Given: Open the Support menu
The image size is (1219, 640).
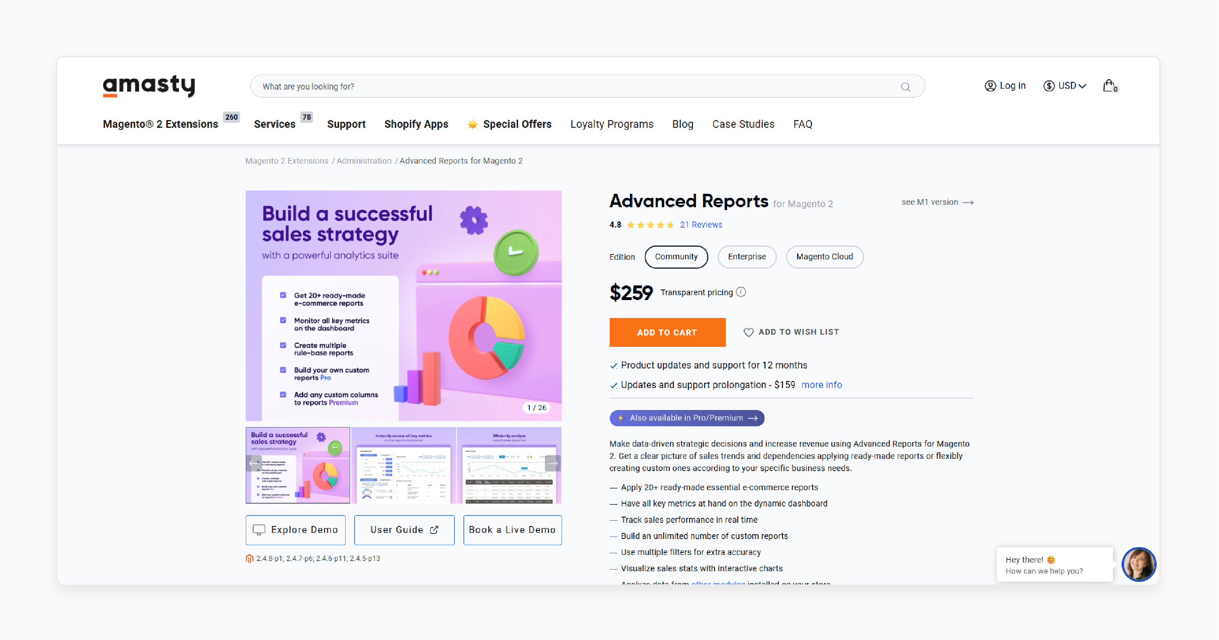Looking at the screenshot, I should [x=346, y=124].
